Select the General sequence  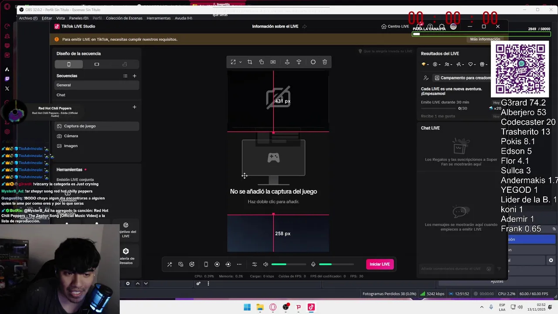[97, 85]
